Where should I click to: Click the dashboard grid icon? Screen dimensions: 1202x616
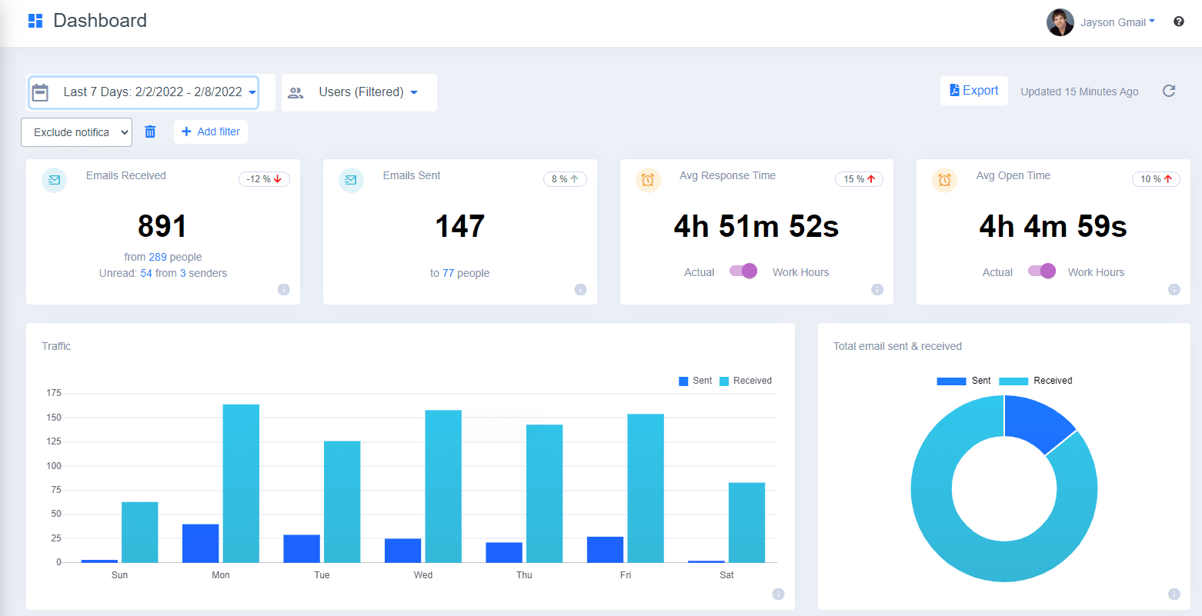pyautogui.click(x=35, y=21)
